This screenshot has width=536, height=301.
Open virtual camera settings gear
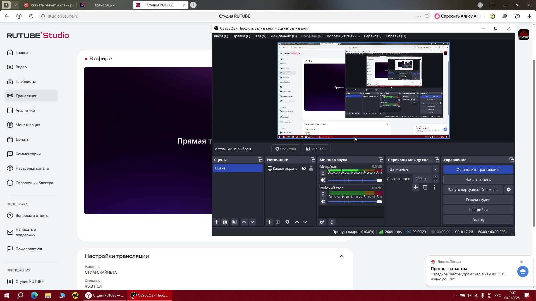(x=509, y=190)
